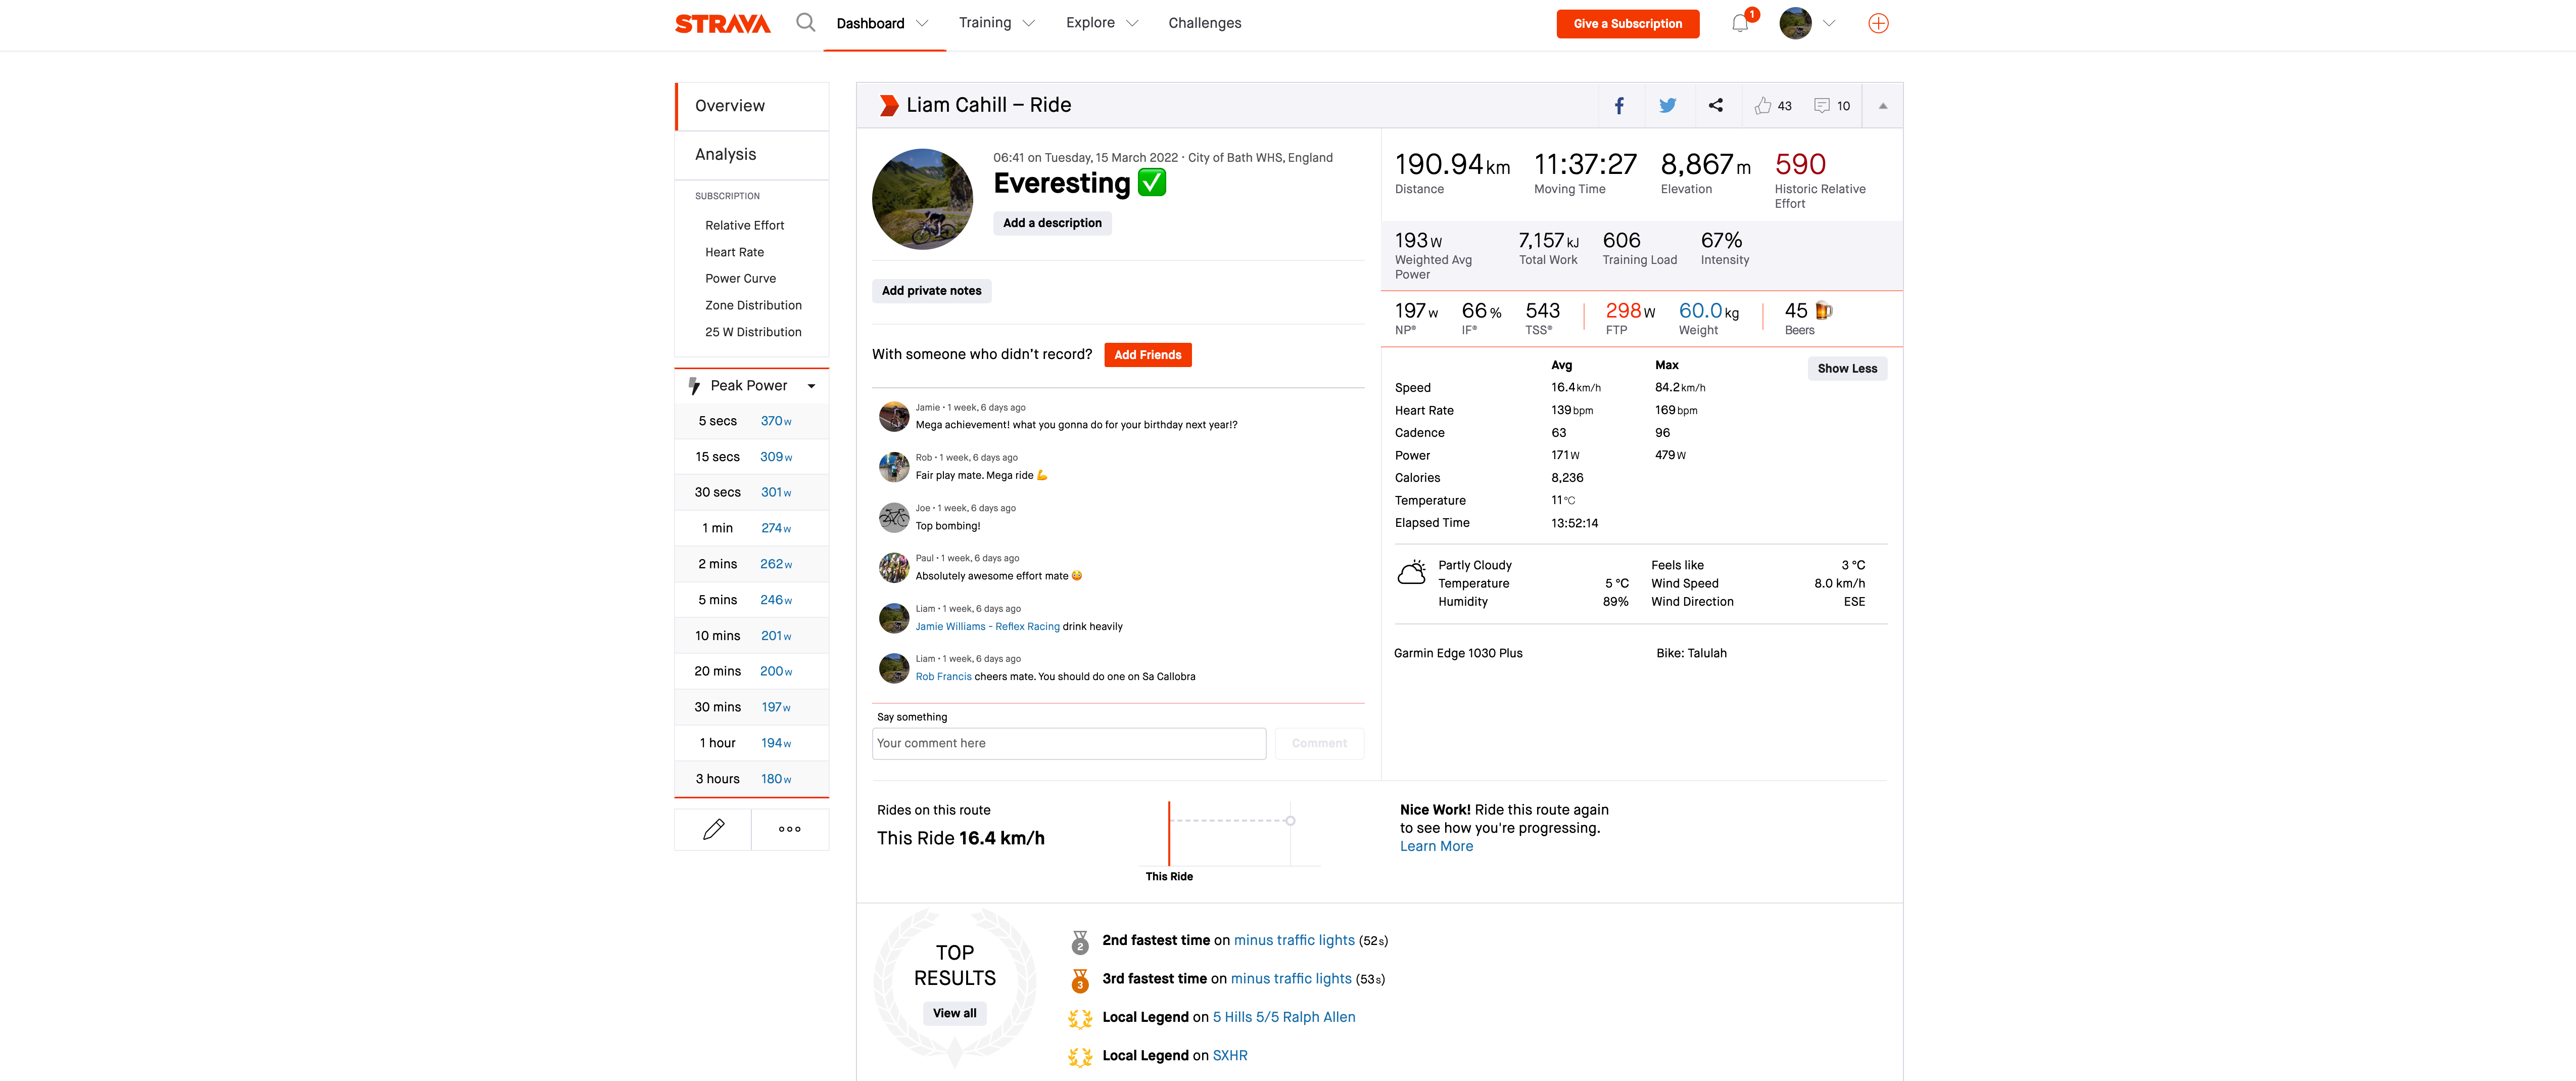This screenshot has width=2576, height=1081.
Task: Click the orange plus upload icon
Action: pos(1878,23)
